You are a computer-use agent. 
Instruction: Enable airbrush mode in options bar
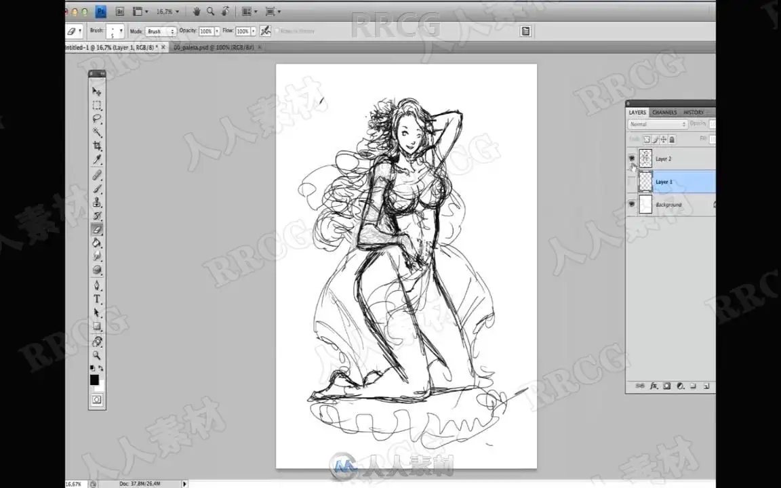point(265,31)
